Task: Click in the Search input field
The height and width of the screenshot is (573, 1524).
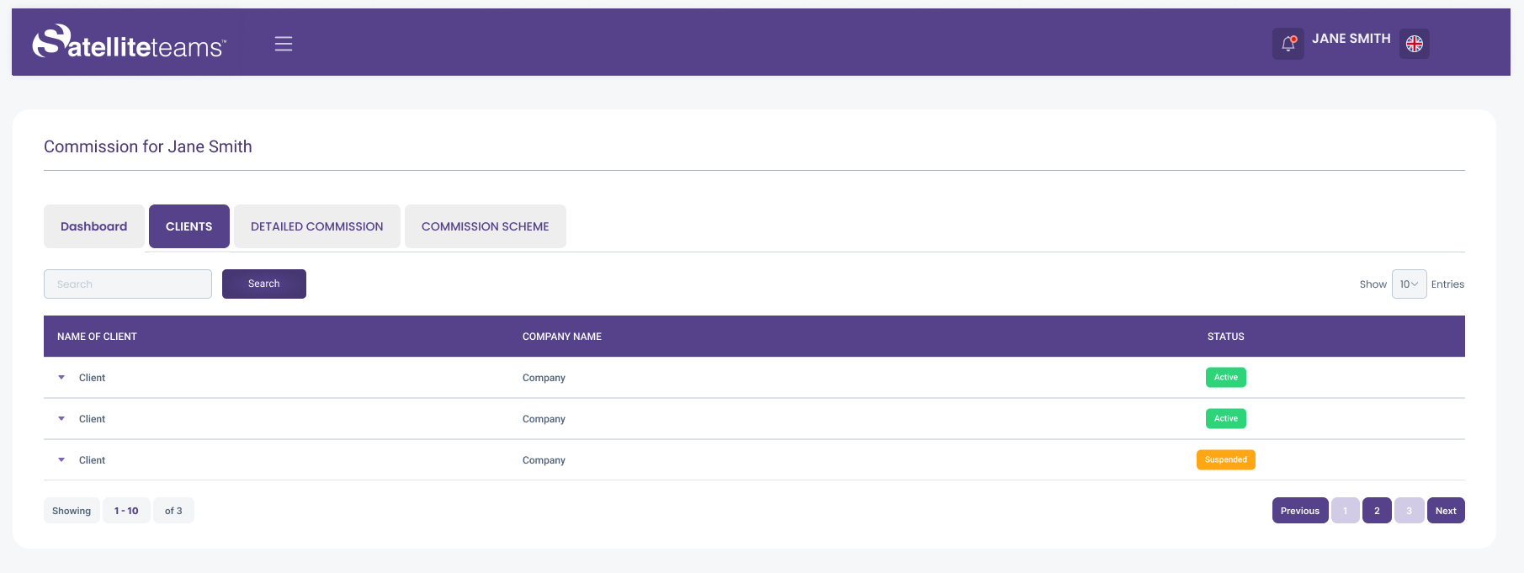Action: tap(128, 284)
